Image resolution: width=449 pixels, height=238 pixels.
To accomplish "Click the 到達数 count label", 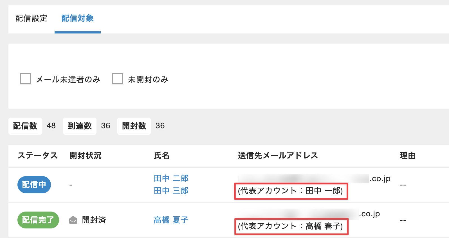I will click(x=80, y=126).
